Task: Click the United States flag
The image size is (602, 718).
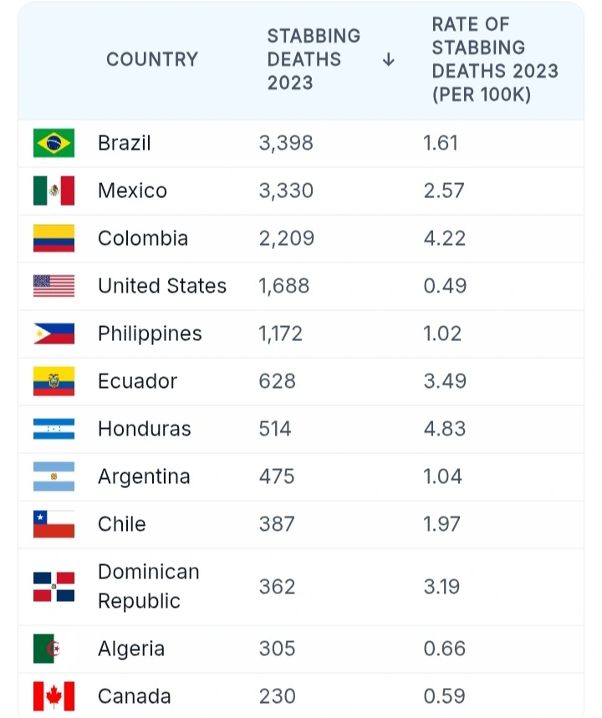Action: tap(54, 286)
